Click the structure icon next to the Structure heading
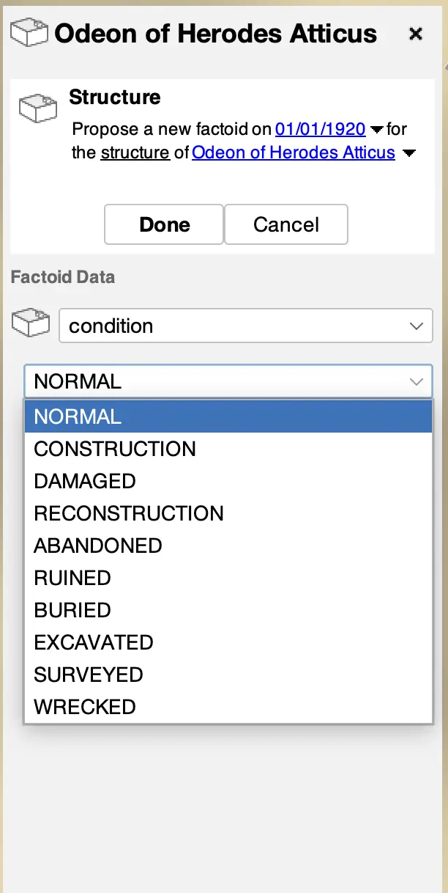The height and width of the screenshot is (893, 448). (x=37, y=109)
